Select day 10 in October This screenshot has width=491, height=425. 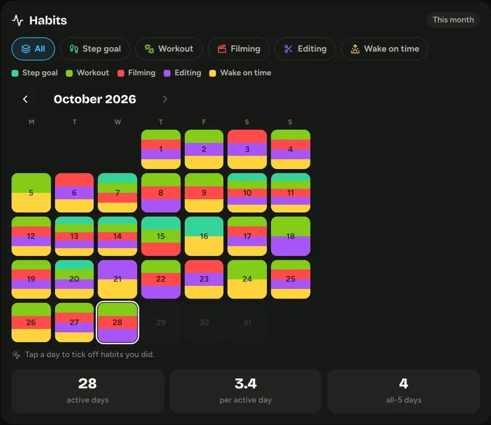247,193
